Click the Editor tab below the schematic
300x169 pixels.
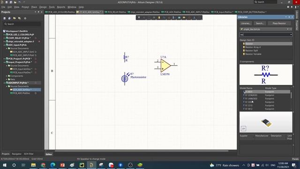(49, 154)
